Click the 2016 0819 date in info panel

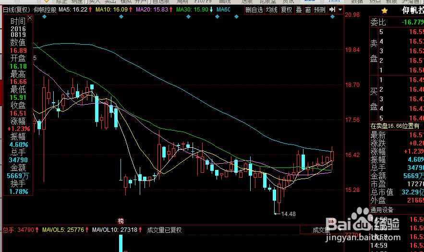[x=18, y=32]
